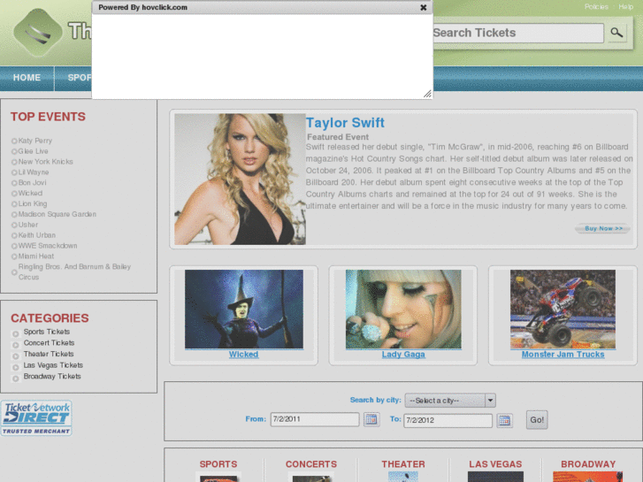The image size is (643, 482).
Task: Open Las Vegas Tickets category
Action: pyautogui.click(x=53, y=365)
